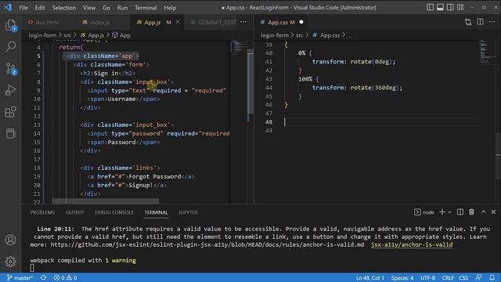Viewport: 501px width, 282px height.
Task: Open the Help menu
Action: tap(170, 7)
